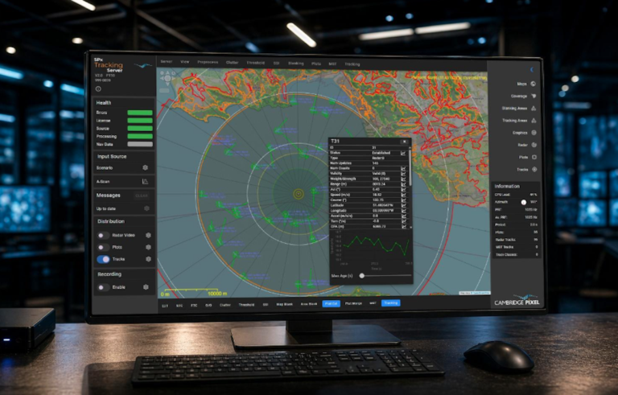Enable Radar Video distribution toggle
The image size is (618, 395).
click(103, 235)
